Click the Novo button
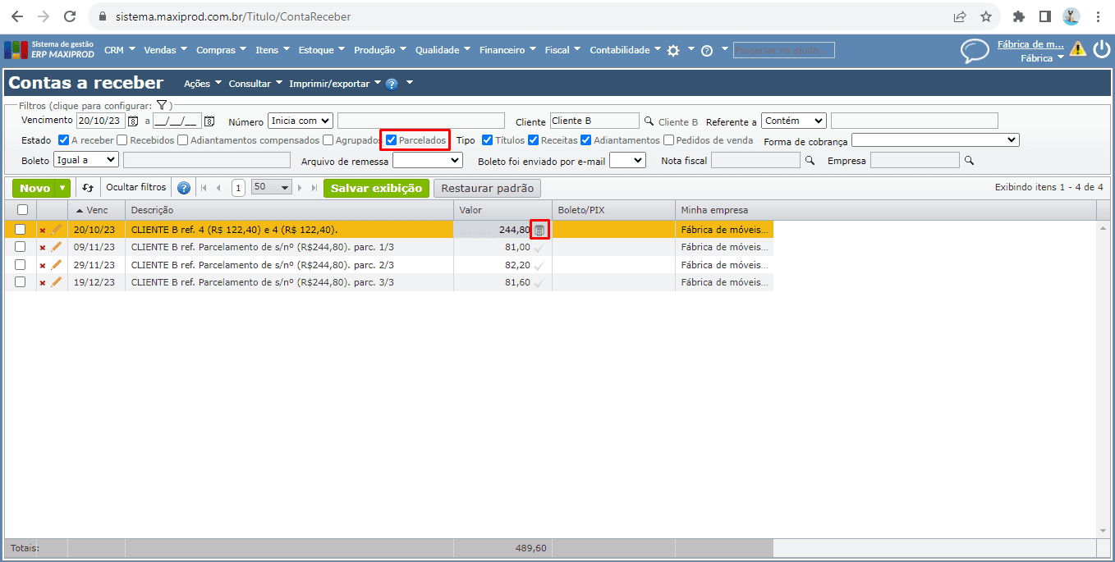The width and height of the screenshot is (1115, 562). pyautogui.click(x=34, y=189)
